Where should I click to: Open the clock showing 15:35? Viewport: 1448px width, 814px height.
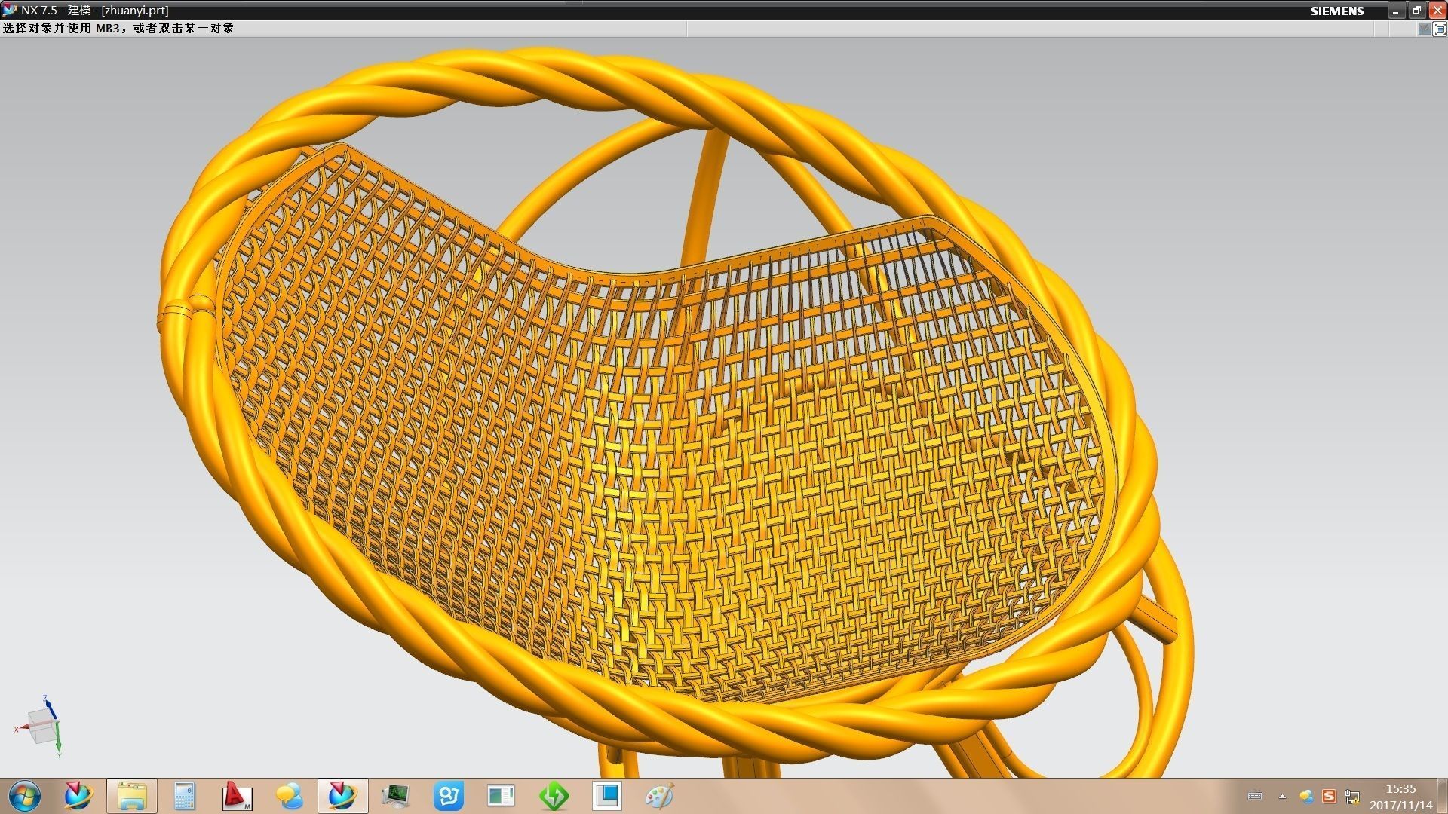(1400, 797)
